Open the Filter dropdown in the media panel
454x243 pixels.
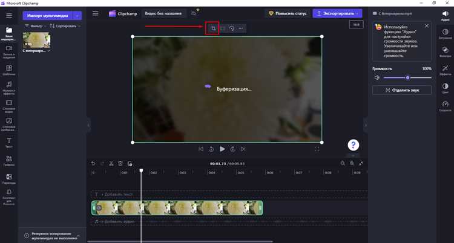(x=36, y=26)
